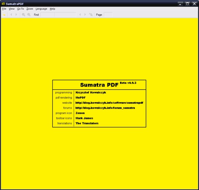
Task: Maximize the SumatraPDF window
Action: [187, 4]
